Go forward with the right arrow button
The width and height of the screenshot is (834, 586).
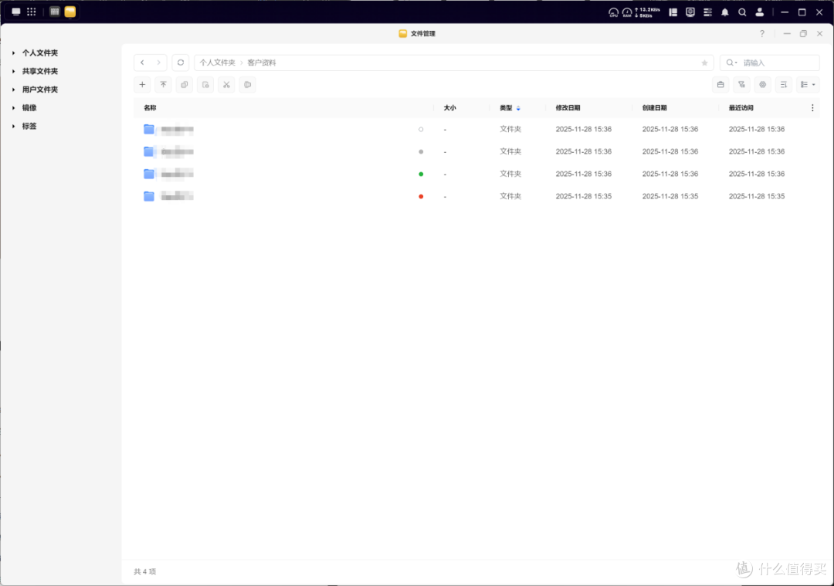click(158, 63)
